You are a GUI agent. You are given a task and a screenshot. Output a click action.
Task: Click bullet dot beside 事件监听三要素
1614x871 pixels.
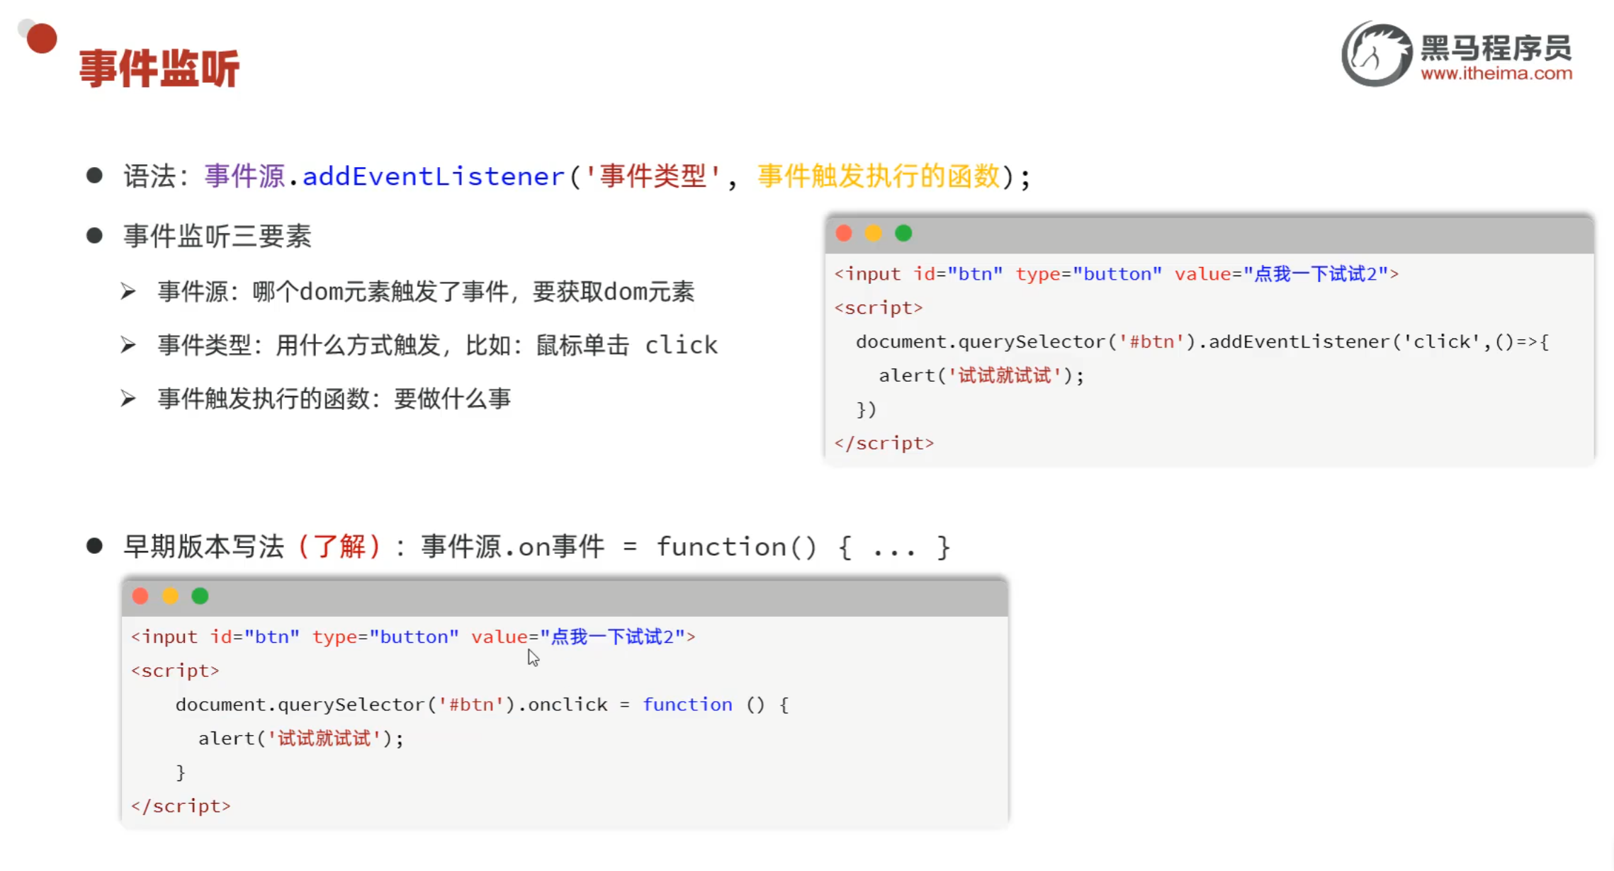pyautogui.click(x=94, y=236)
